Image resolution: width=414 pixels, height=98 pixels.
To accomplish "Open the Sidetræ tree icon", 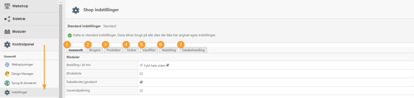I will tap(7, 19).
